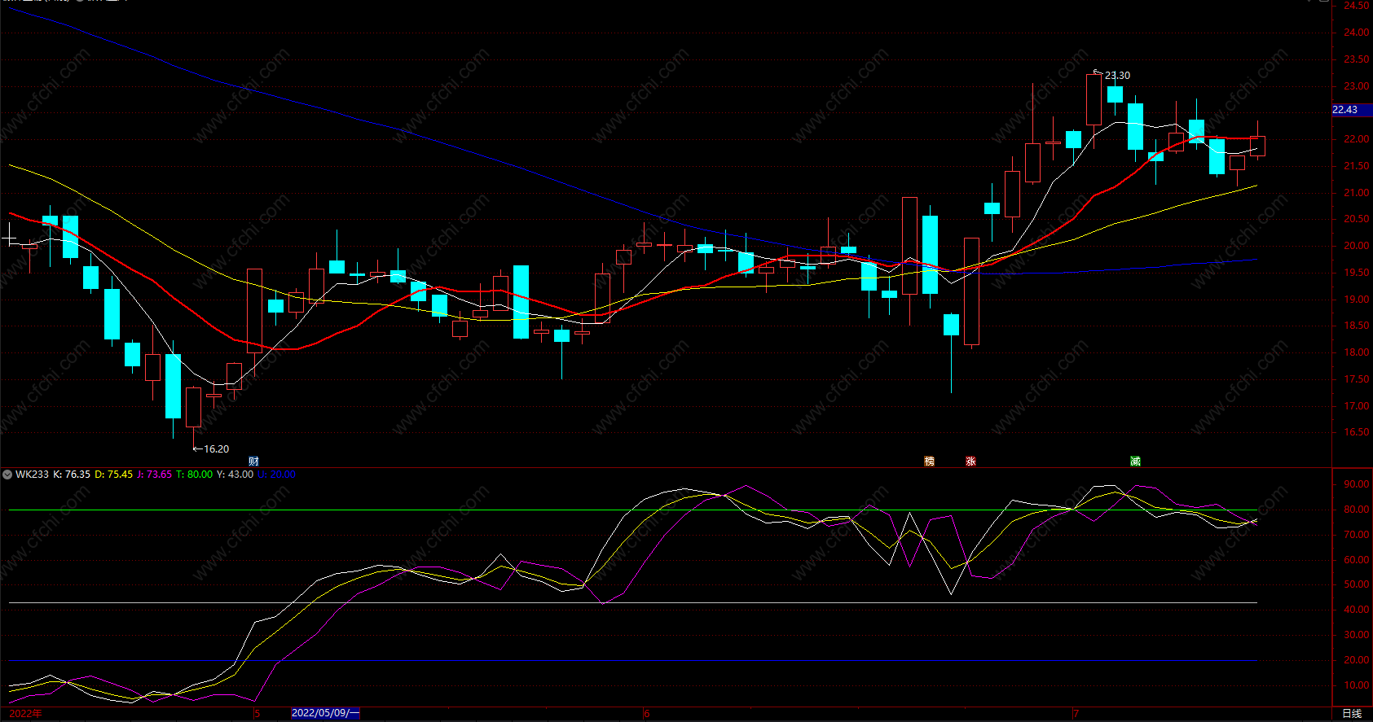This screenshot has width=1373, height=722.
Task: Click the T: 80.00 indicator value
Action: pos(194,475)
